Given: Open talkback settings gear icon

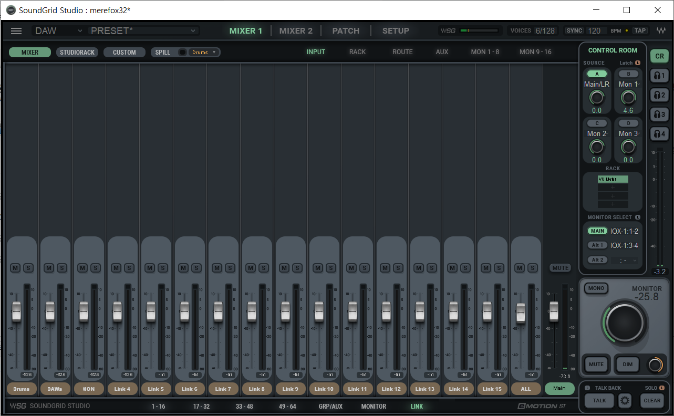Looking at the screenshot, I should (x=625, y=401).
